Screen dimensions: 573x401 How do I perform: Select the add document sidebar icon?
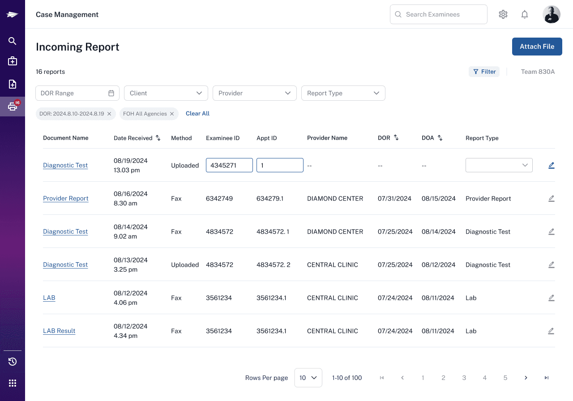(x=13, y=84)
